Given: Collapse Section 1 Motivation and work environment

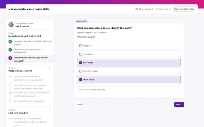Looking at the screenshot, I should (50, 33).
